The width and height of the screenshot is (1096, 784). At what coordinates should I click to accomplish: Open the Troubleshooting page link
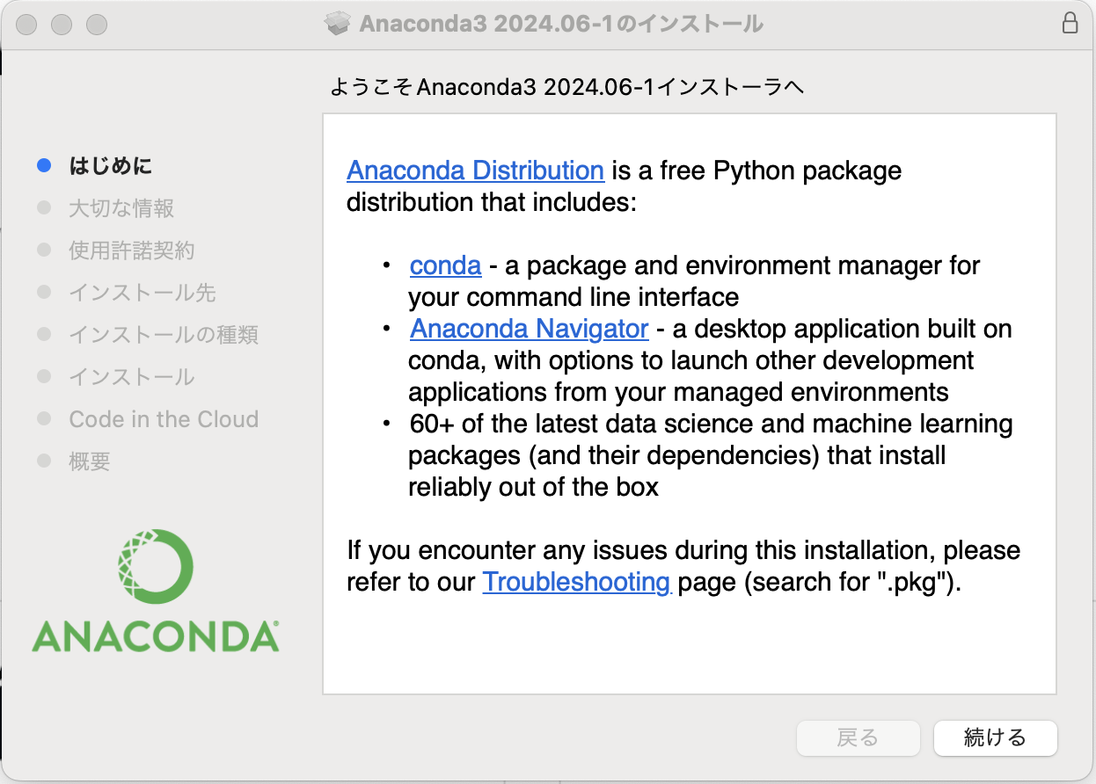point(576,582)
